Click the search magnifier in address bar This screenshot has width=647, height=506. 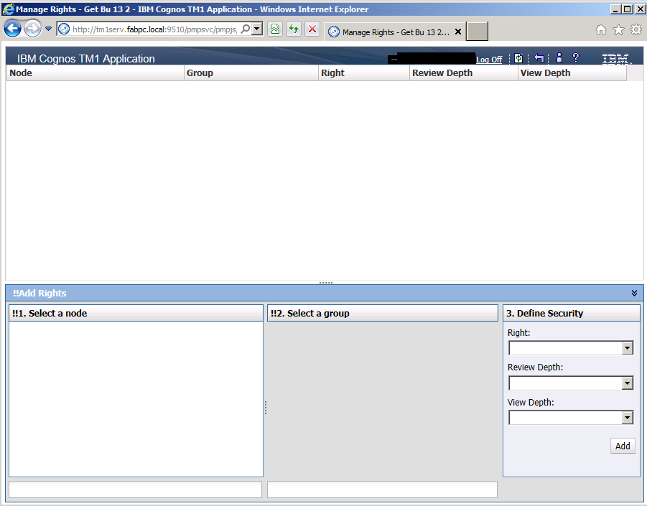point(245,29)
